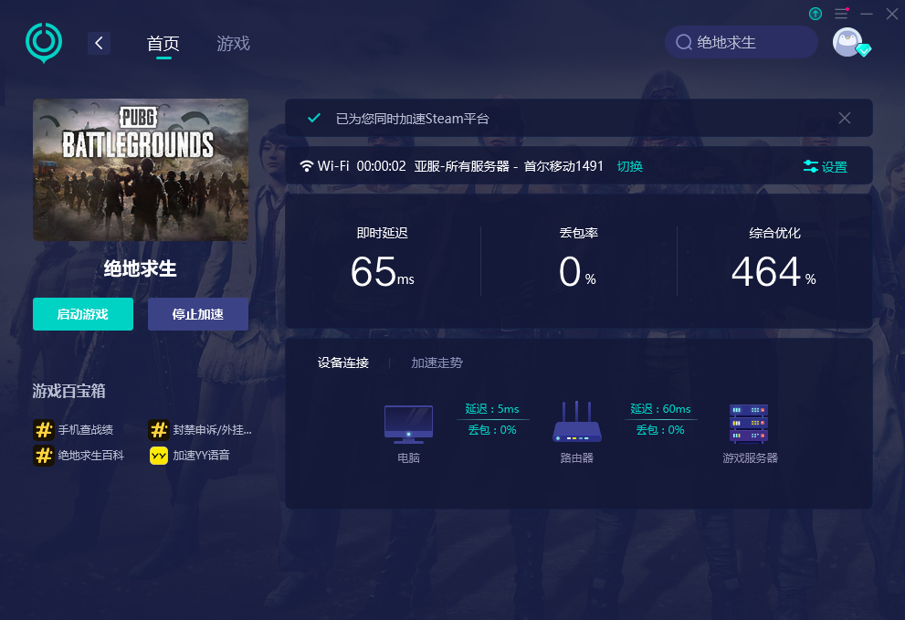Click the 停止加速 button
The height and width of the screenshot is (620, 905).
[x=198, y=314]
